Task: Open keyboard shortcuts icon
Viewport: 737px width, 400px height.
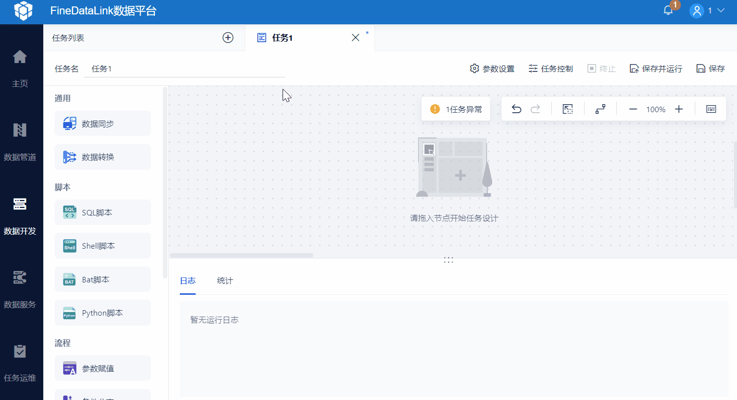Action: 711,109
